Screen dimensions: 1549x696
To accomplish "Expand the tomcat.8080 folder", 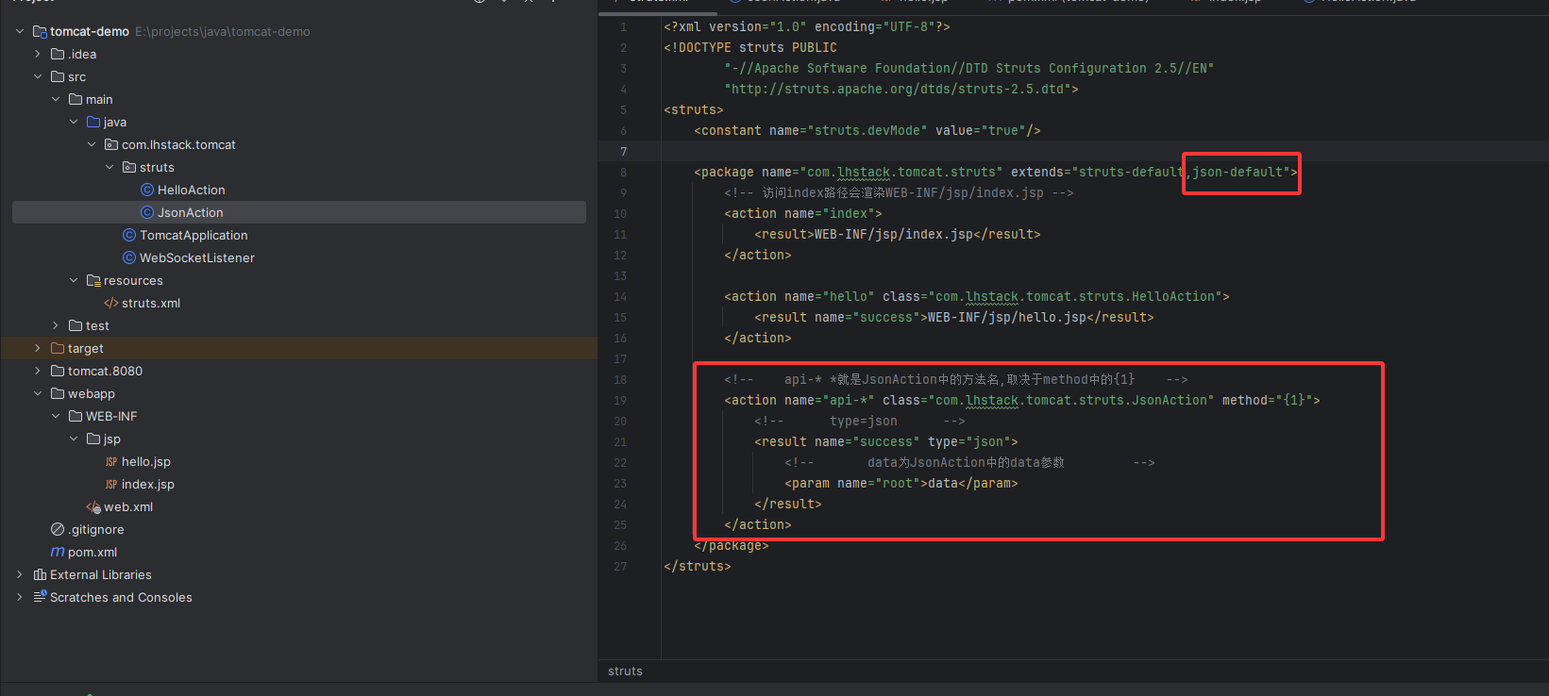I will (x=38, y=371).
